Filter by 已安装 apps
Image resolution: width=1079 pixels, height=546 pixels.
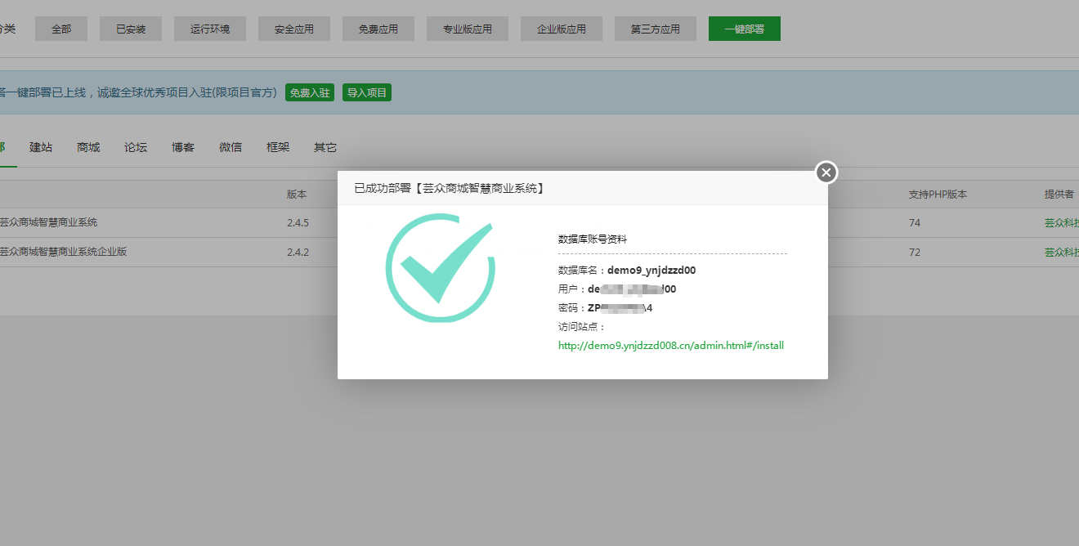(x=131, y=29)
